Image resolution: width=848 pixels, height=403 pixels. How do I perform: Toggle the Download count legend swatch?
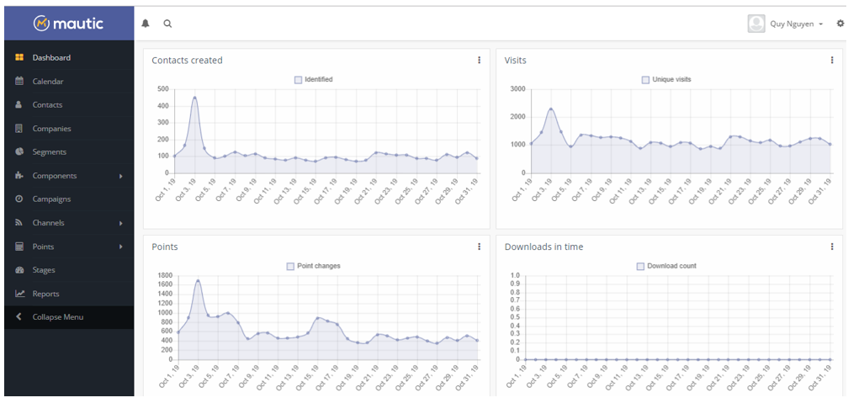641,266
